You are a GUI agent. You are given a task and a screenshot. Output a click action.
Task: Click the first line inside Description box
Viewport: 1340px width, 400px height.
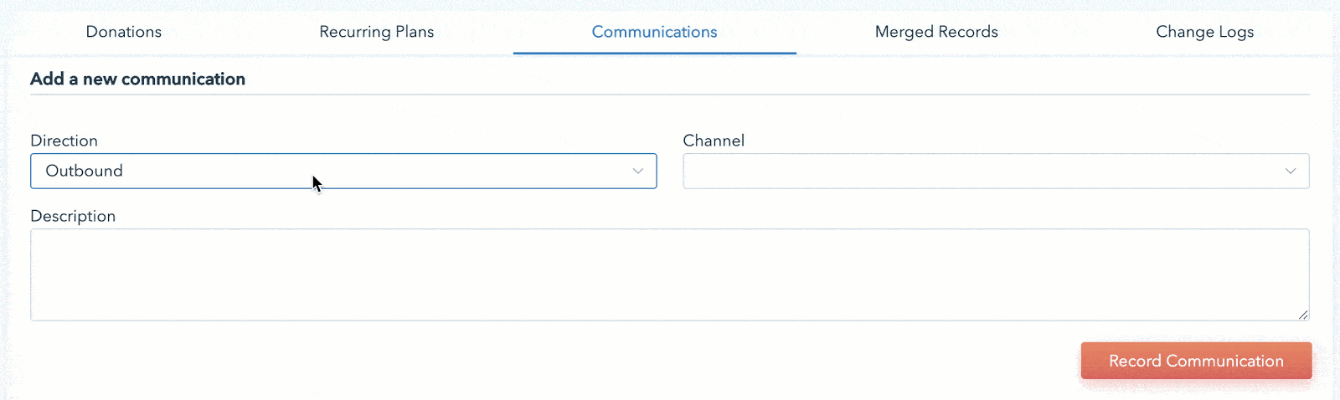[669, 244]
